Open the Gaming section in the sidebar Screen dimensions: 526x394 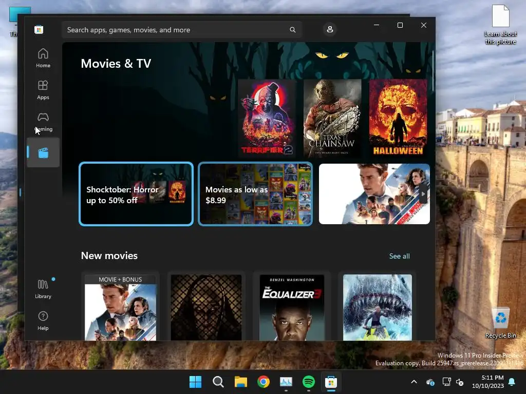click(x=43, y=122)
